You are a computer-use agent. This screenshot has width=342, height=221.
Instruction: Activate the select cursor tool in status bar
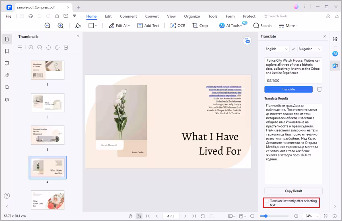[139, 216]
